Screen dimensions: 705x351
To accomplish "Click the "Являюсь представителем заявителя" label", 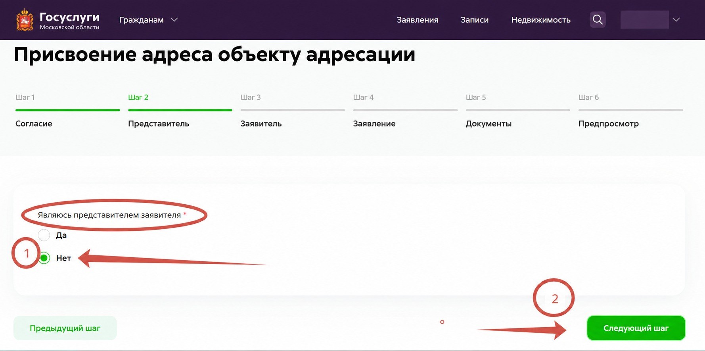I will pos(109,215).
